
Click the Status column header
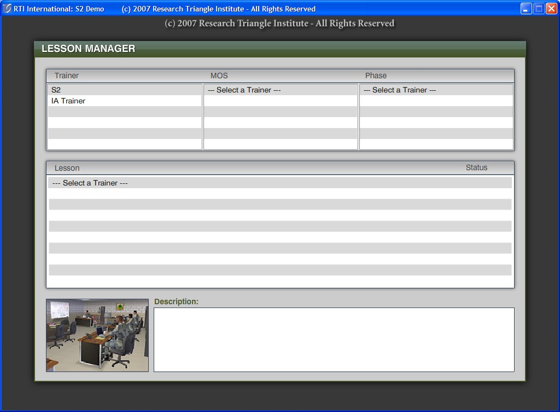[x=476, y=167]
